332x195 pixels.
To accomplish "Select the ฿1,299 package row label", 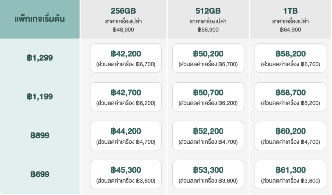I will pos(40,58).
